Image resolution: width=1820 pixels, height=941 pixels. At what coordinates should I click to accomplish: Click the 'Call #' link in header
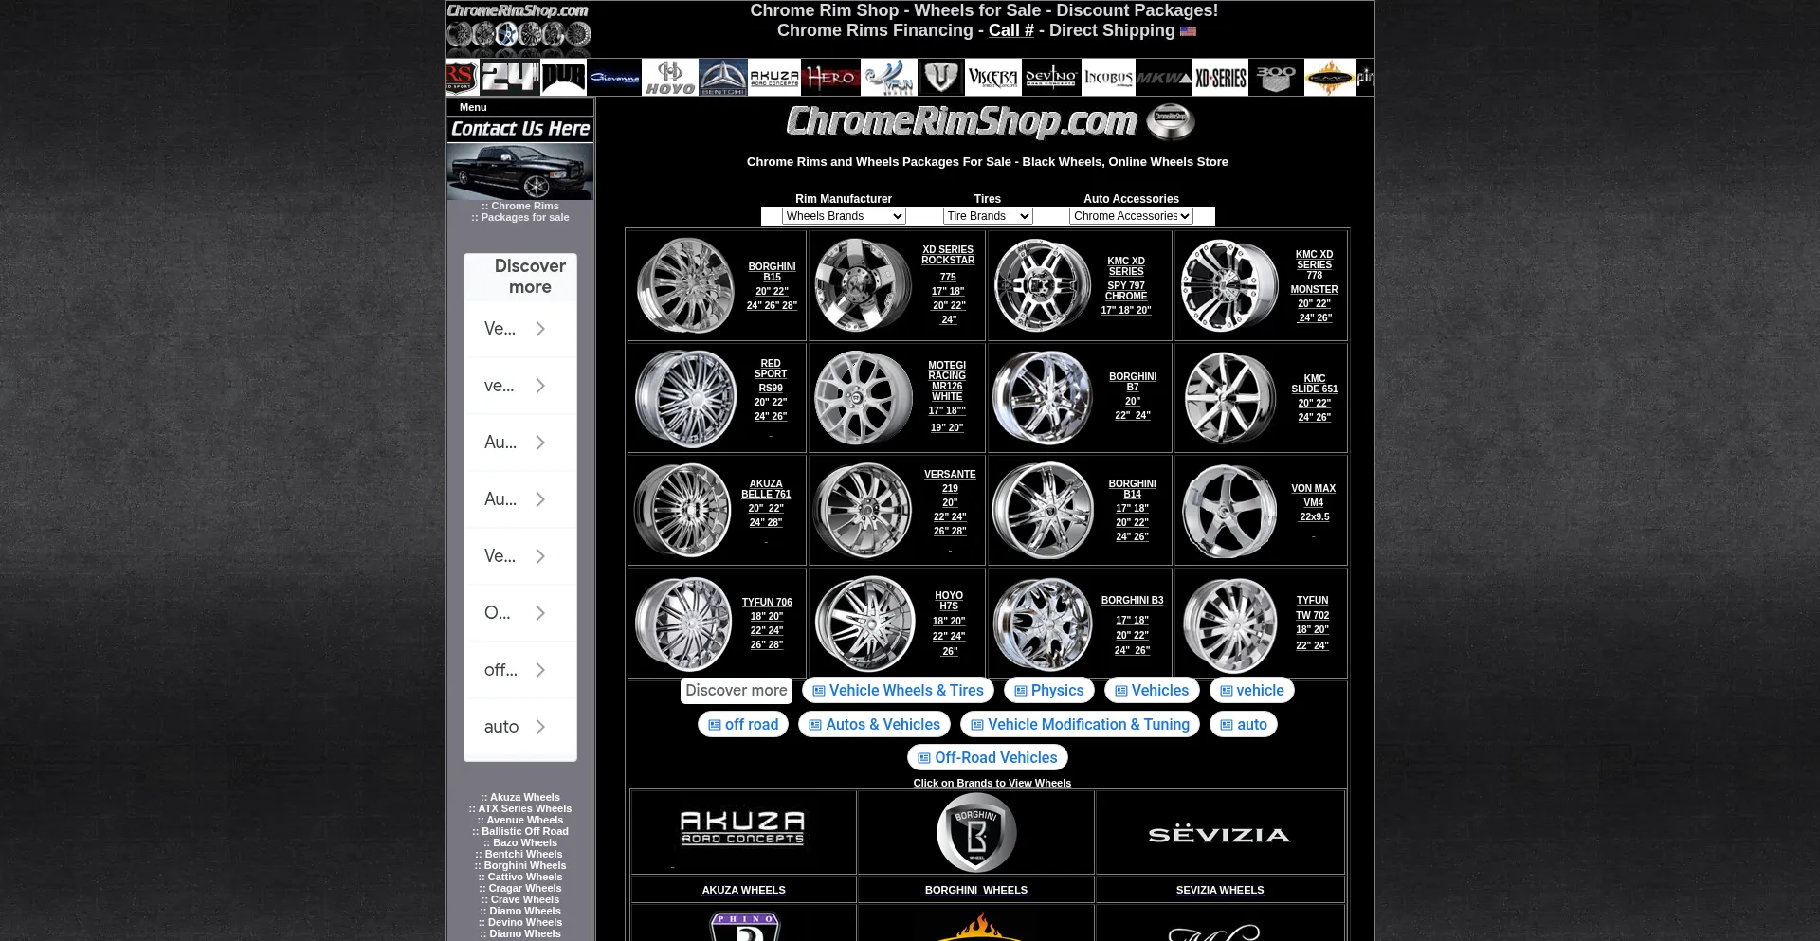click(1011, 30)
